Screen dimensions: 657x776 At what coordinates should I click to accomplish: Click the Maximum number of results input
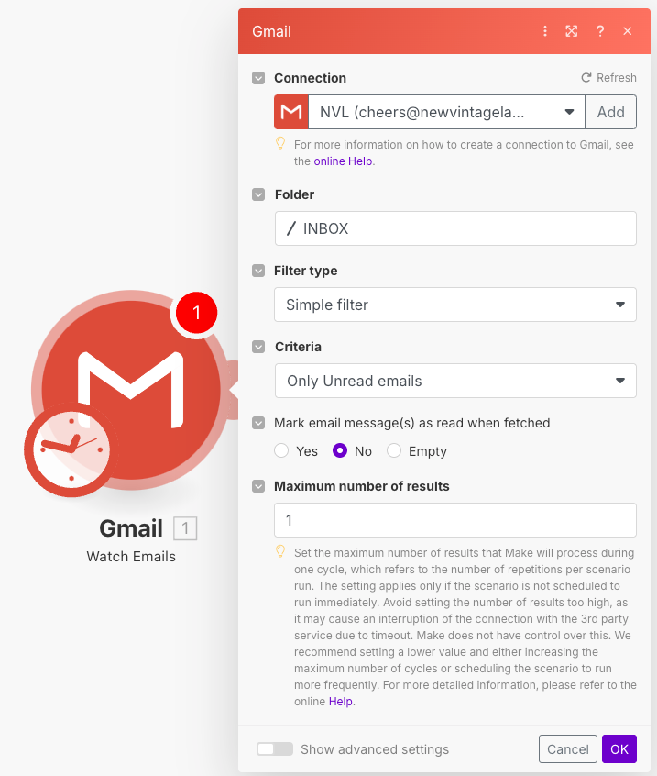455,520
